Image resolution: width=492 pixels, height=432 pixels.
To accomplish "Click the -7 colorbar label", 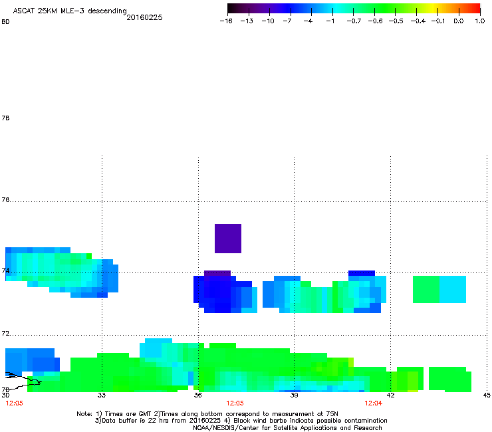I will [x=287, y=21].
